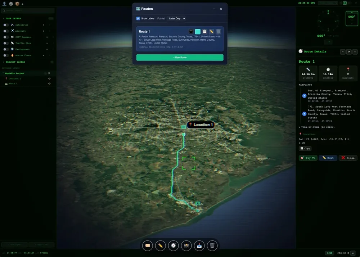The height and width of the screenshot is (257, 360).
Task: Click the + New Route button
Action: tap(180, 57)
